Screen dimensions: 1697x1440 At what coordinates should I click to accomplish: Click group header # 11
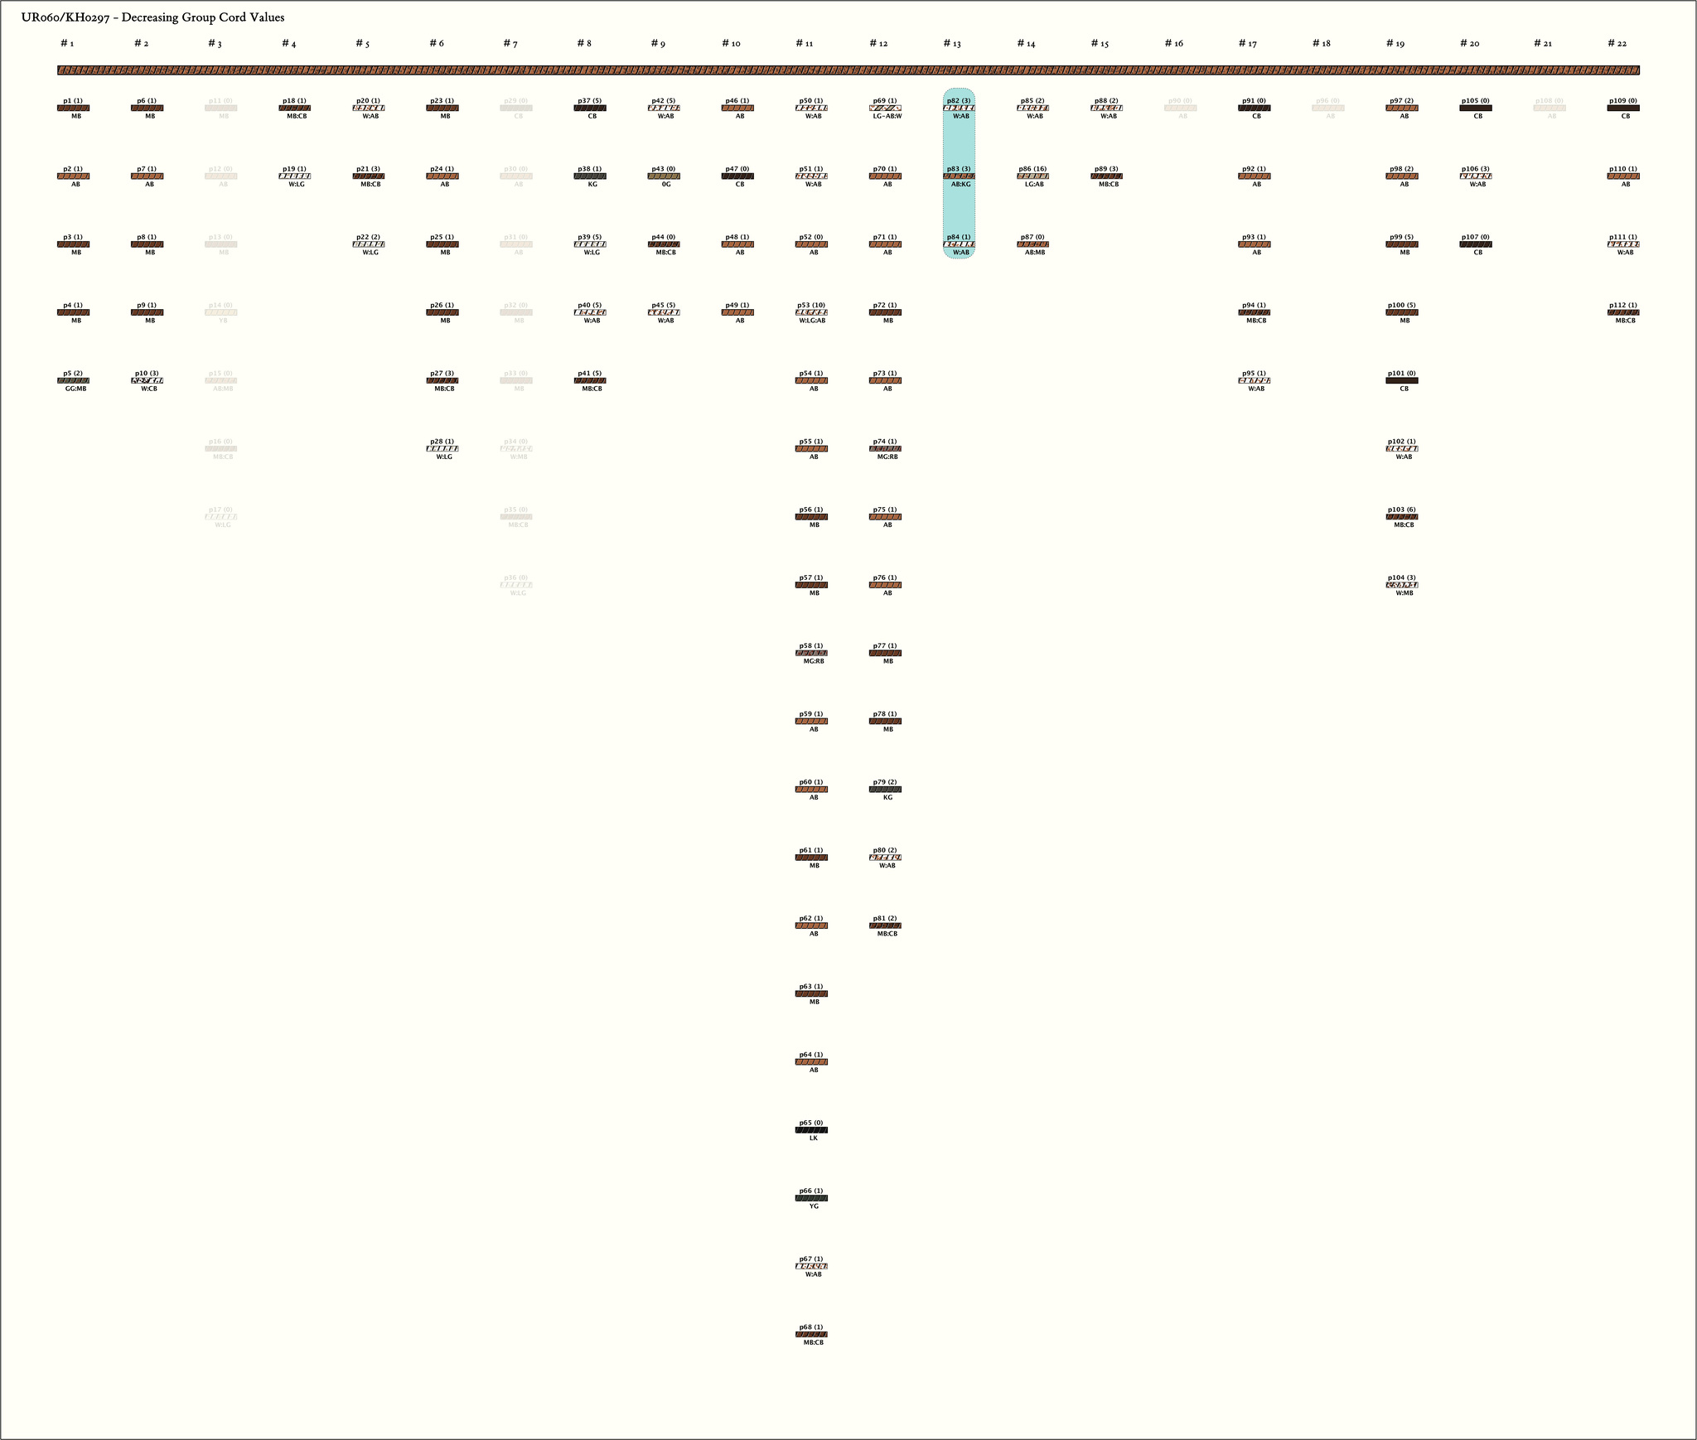point(804,43)
